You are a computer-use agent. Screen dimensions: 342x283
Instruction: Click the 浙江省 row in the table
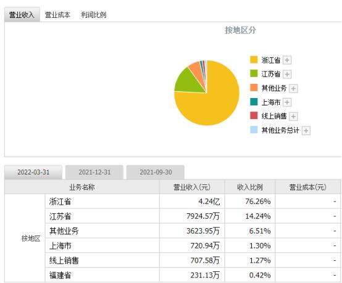point(193,201)
